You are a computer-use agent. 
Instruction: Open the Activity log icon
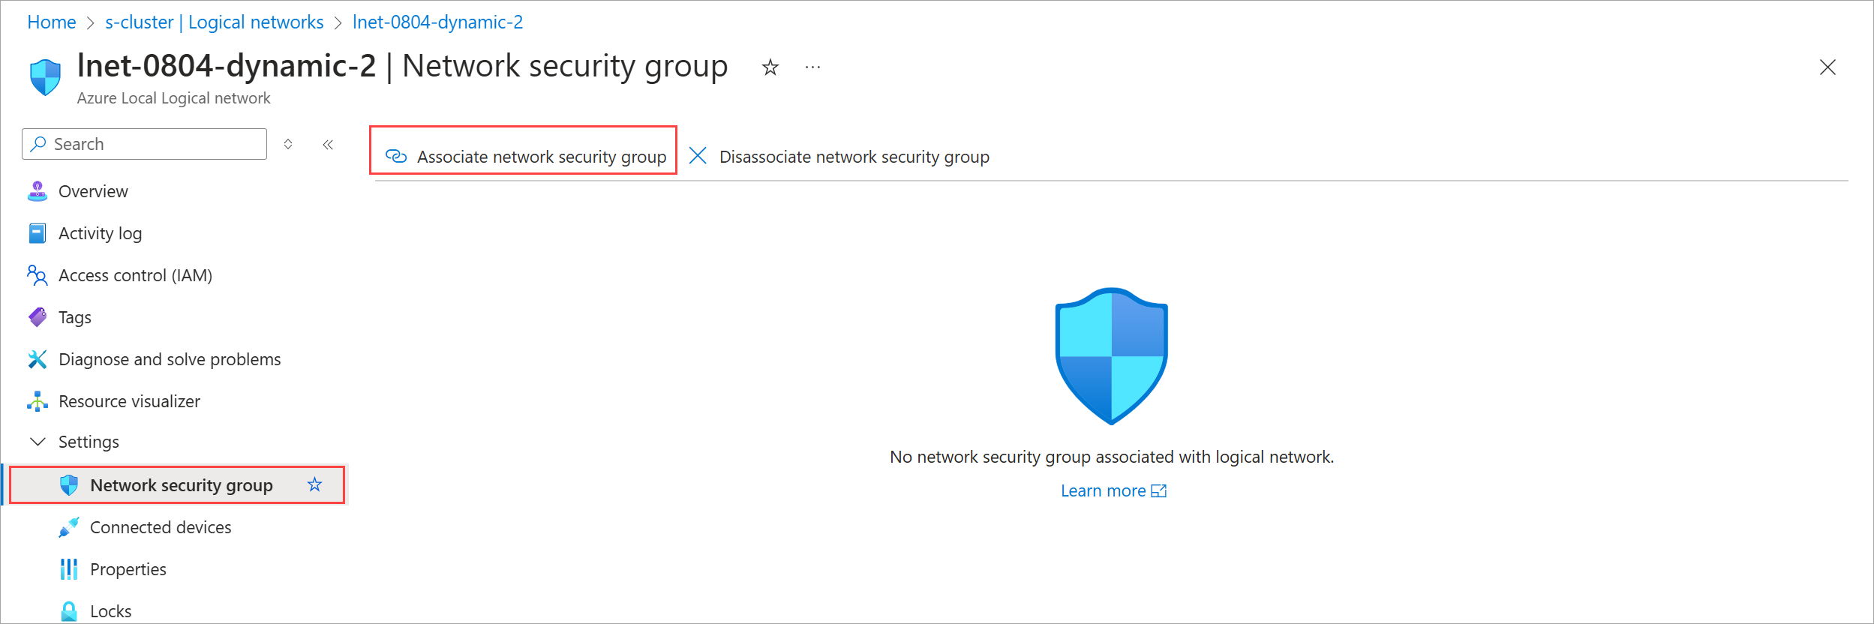[x=38, y=233]
